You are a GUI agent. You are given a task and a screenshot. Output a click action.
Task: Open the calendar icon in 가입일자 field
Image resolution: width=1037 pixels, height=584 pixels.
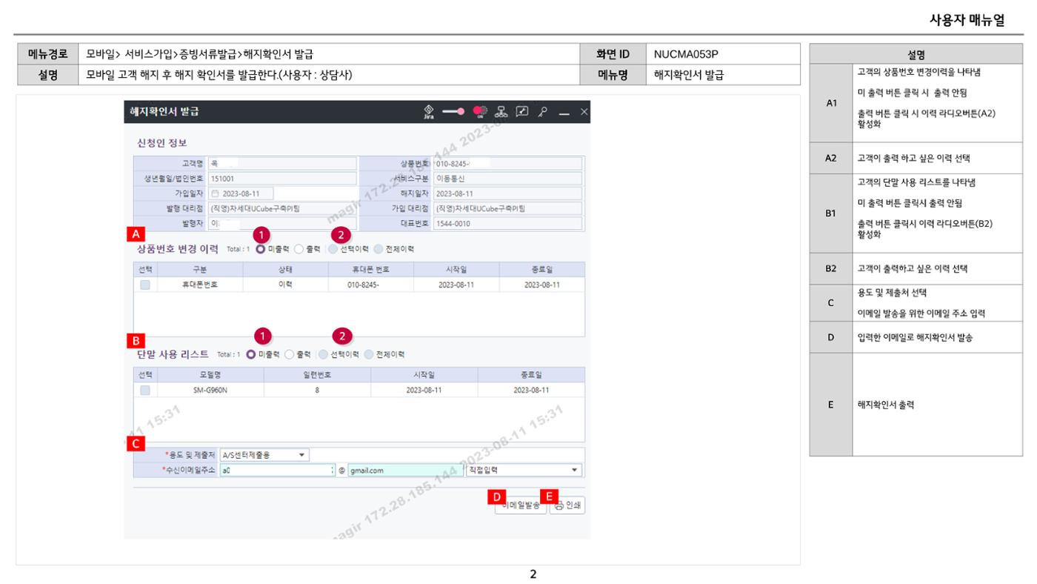(216, 193)
